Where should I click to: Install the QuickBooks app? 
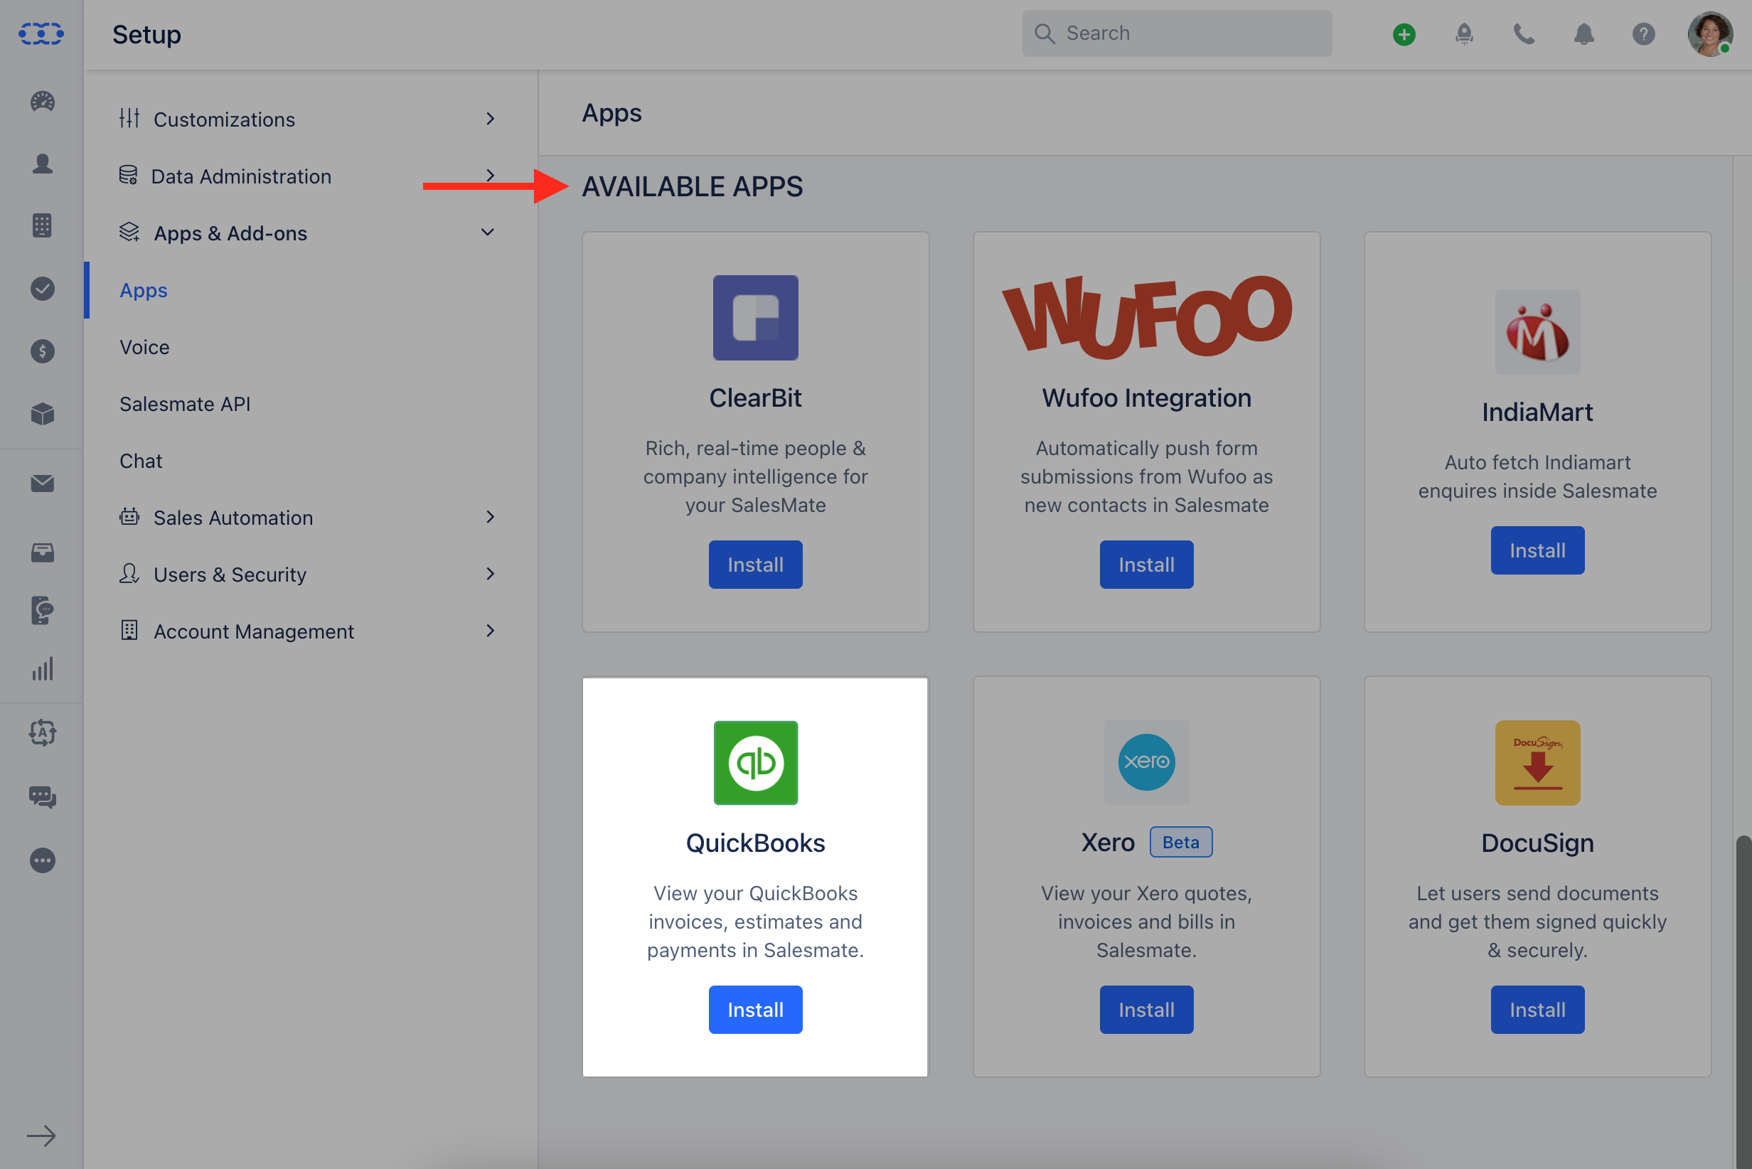click(755, 1010)
